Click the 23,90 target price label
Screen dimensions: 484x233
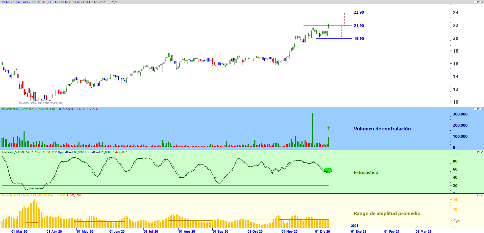click(359, 12)
